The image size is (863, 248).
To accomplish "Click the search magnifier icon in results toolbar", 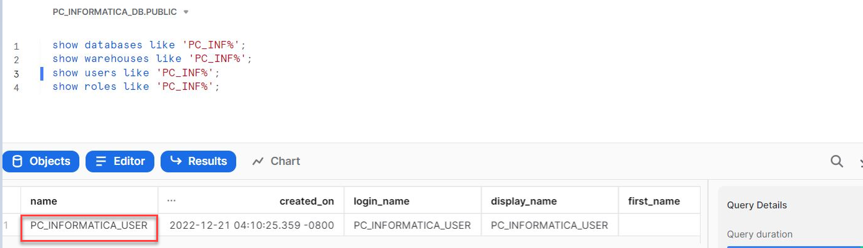I will pyautogui.click(x=836, y=162).
